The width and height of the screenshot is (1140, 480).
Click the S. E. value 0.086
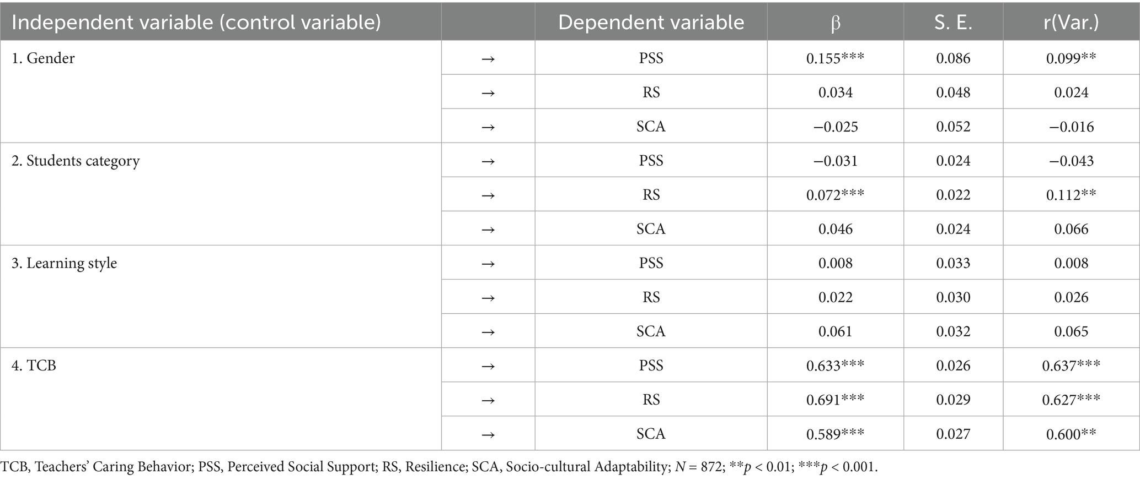[953, 58]
